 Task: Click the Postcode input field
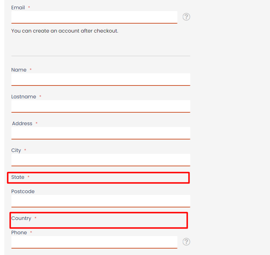(x=100, y=201)
